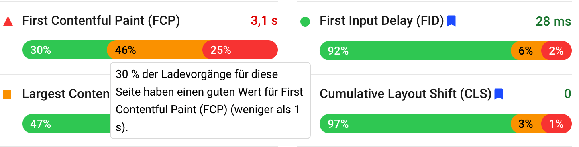
Task: Click the green 97% segment of CLS bar
Action: [415, 124]
